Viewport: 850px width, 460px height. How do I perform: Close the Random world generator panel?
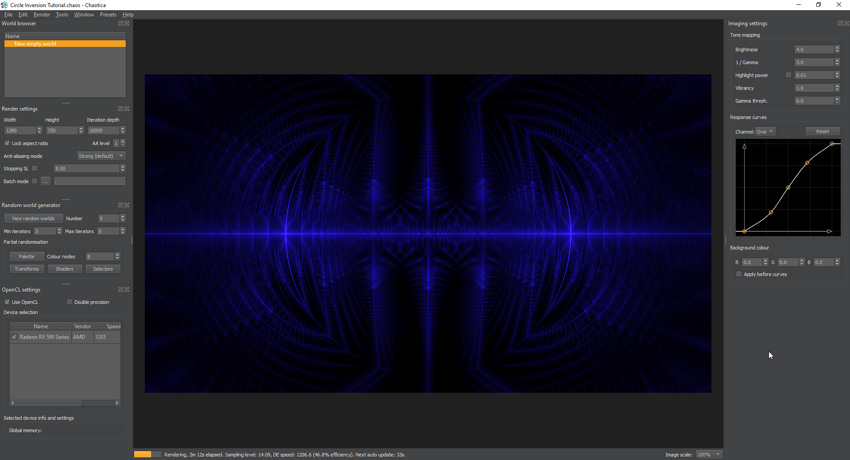127,205
